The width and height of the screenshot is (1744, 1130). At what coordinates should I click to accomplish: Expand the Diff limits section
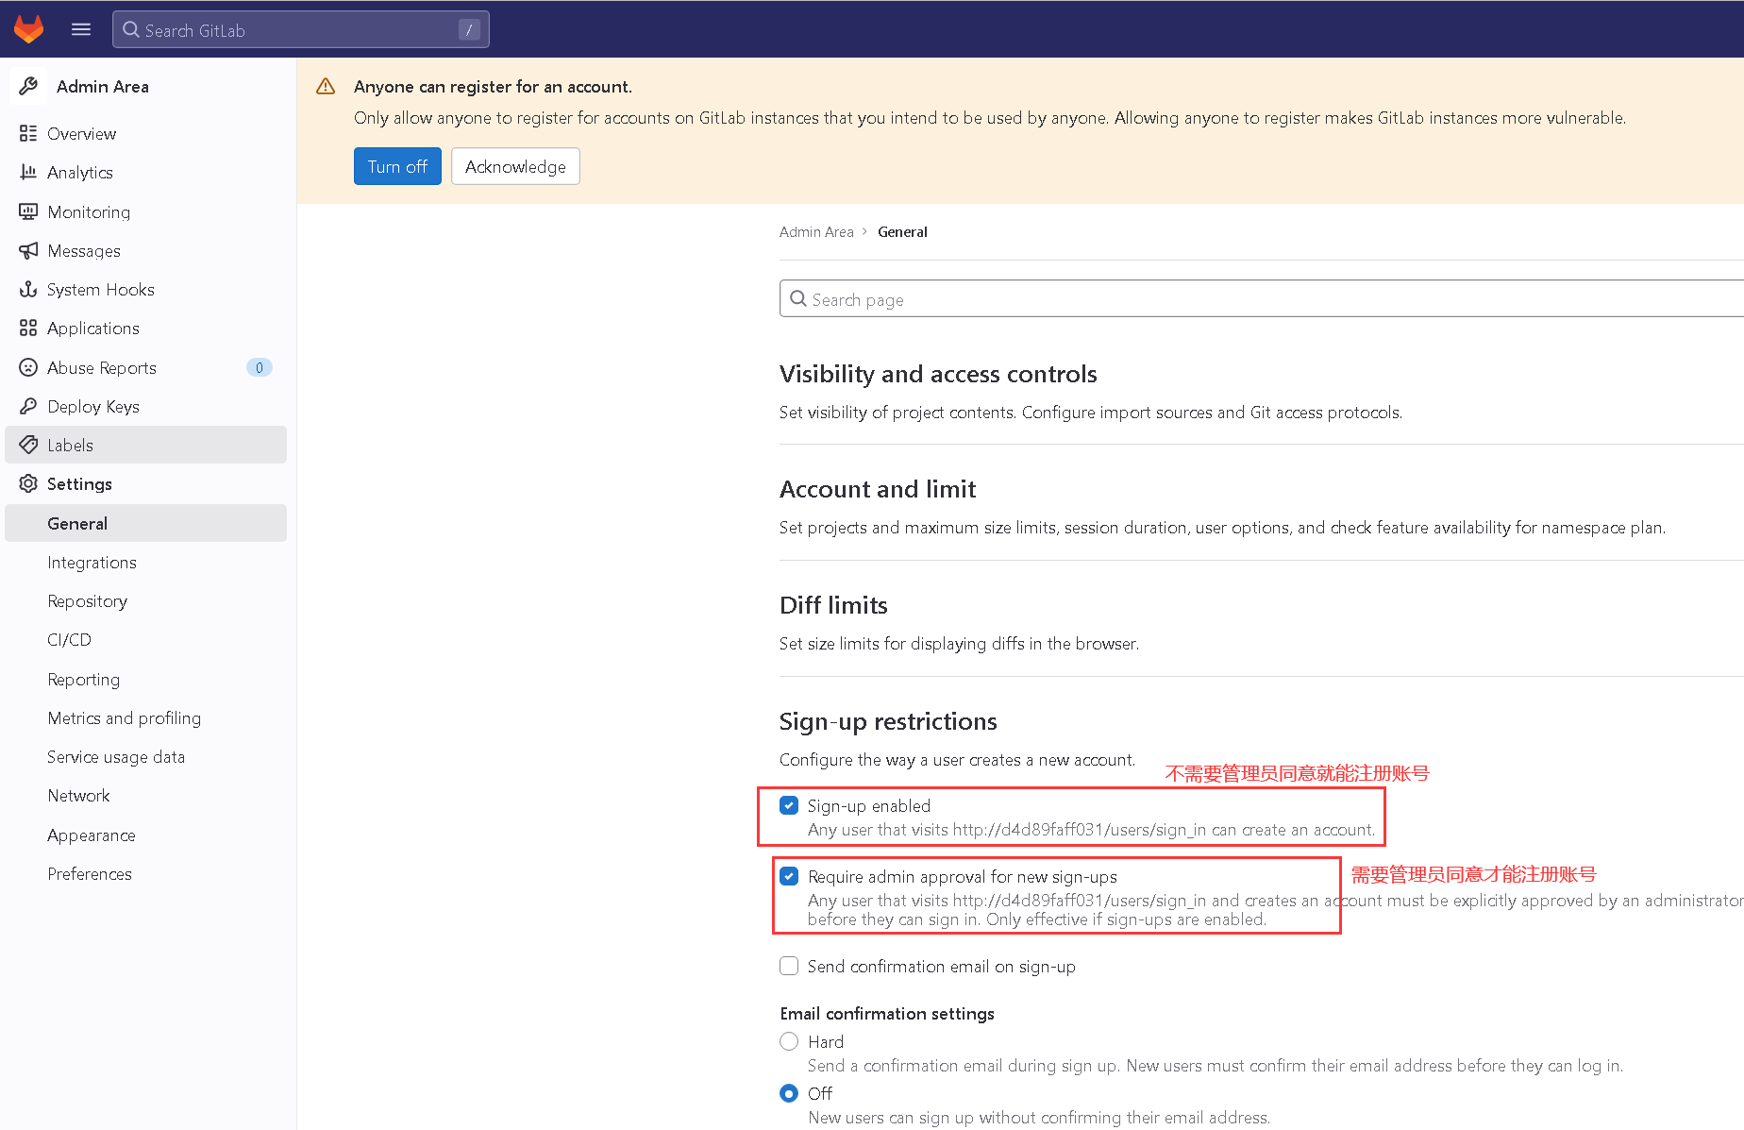tap(833, 605)
